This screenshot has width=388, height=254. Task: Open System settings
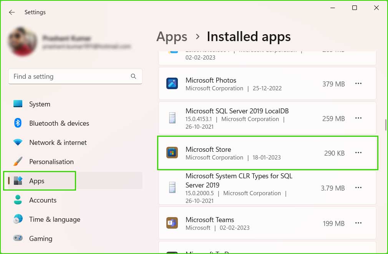[x=75, y=104]
